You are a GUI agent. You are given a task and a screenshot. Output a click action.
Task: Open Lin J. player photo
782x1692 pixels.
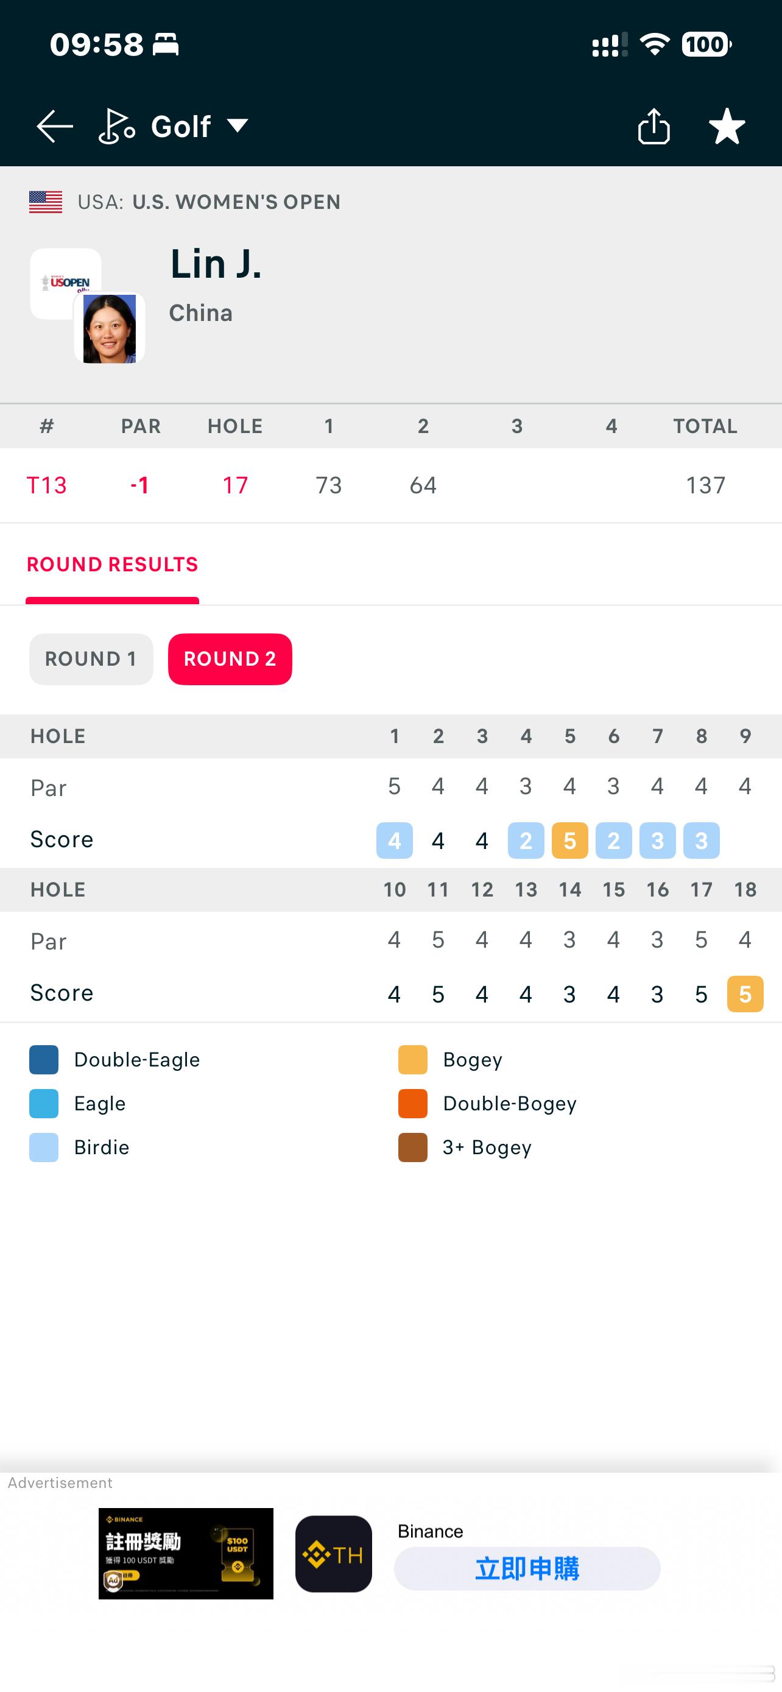coord(110,328)
